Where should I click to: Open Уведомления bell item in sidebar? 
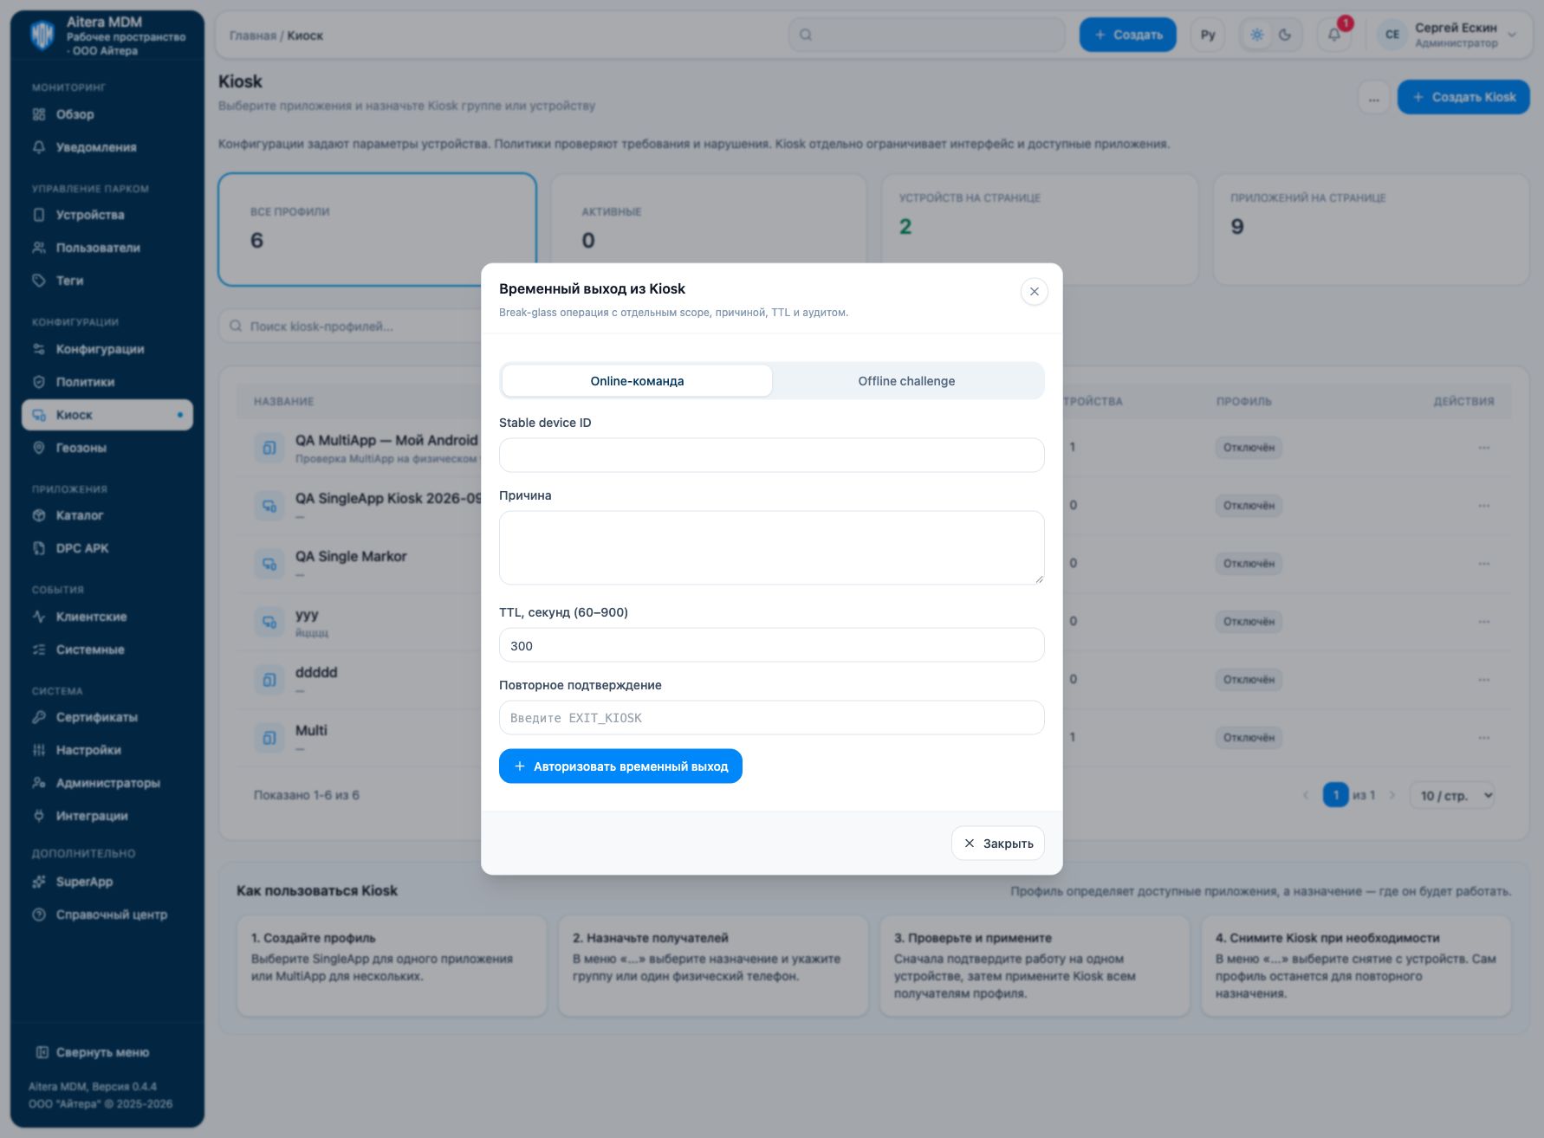[x=107, y=147]
